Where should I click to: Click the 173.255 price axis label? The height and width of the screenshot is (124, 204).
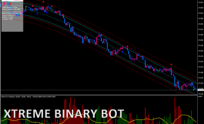201,78
